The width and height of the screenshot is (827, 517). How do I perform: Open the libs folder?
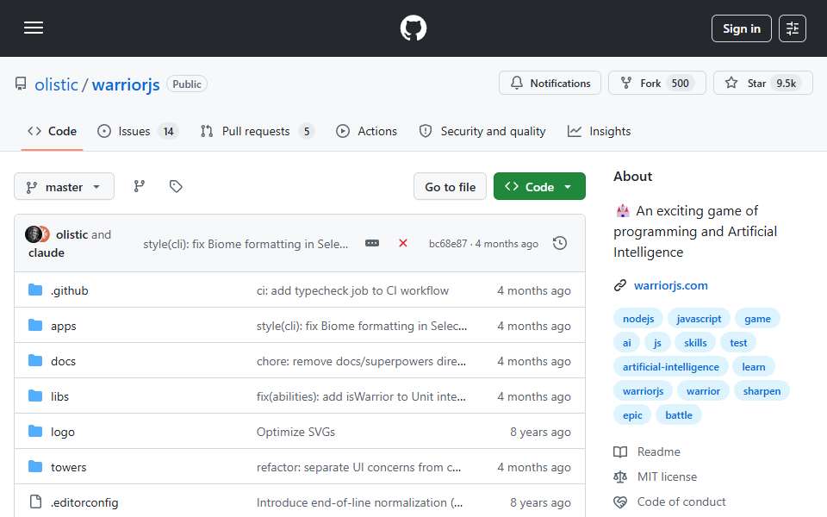tap(59, 396)
